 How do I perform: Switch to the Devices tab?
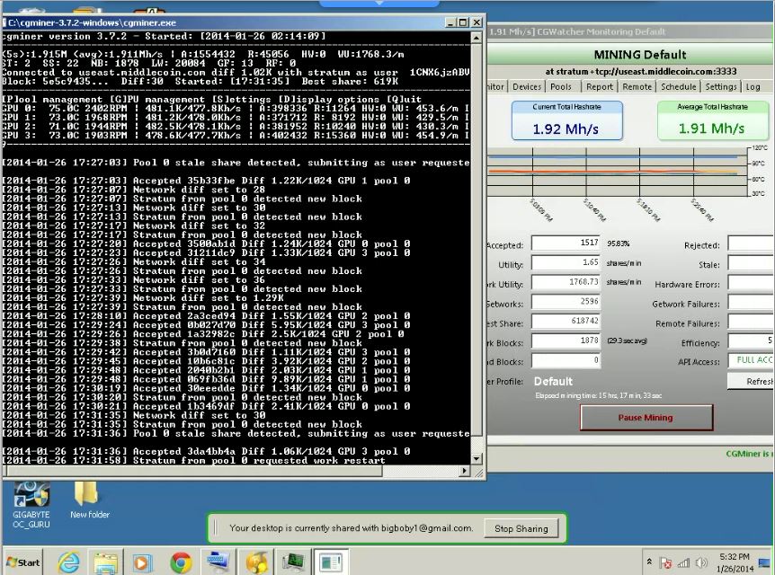tap(527, 86)
